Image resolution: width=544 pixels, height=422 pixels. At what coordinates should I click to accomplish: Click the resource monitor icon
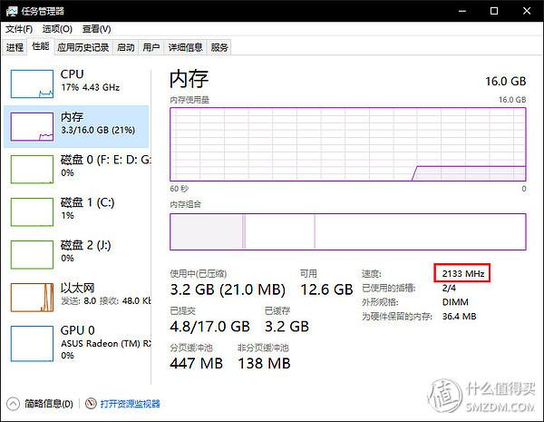pos(90,403)
